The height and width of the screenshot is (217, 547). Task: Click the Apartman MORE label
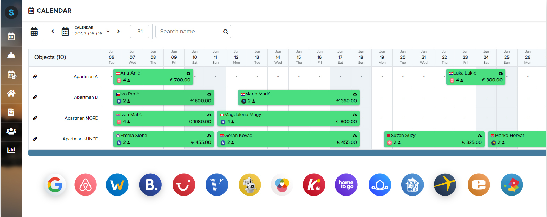tap(81, 118)
